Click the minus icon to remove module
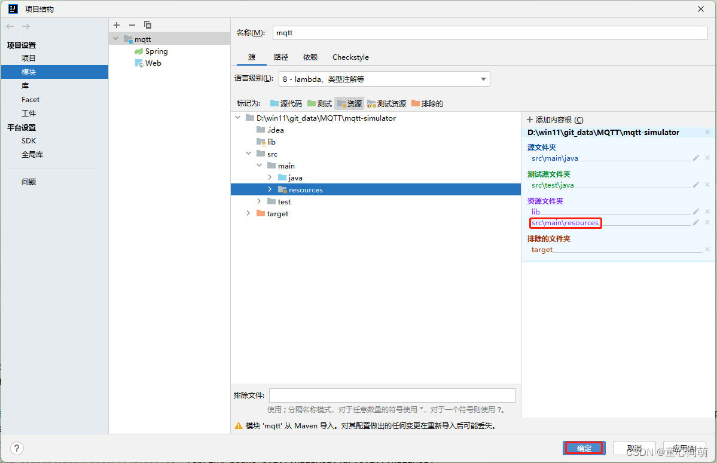Screen dimensions: 717x463 pyautogui.click(x=132, y=25)
